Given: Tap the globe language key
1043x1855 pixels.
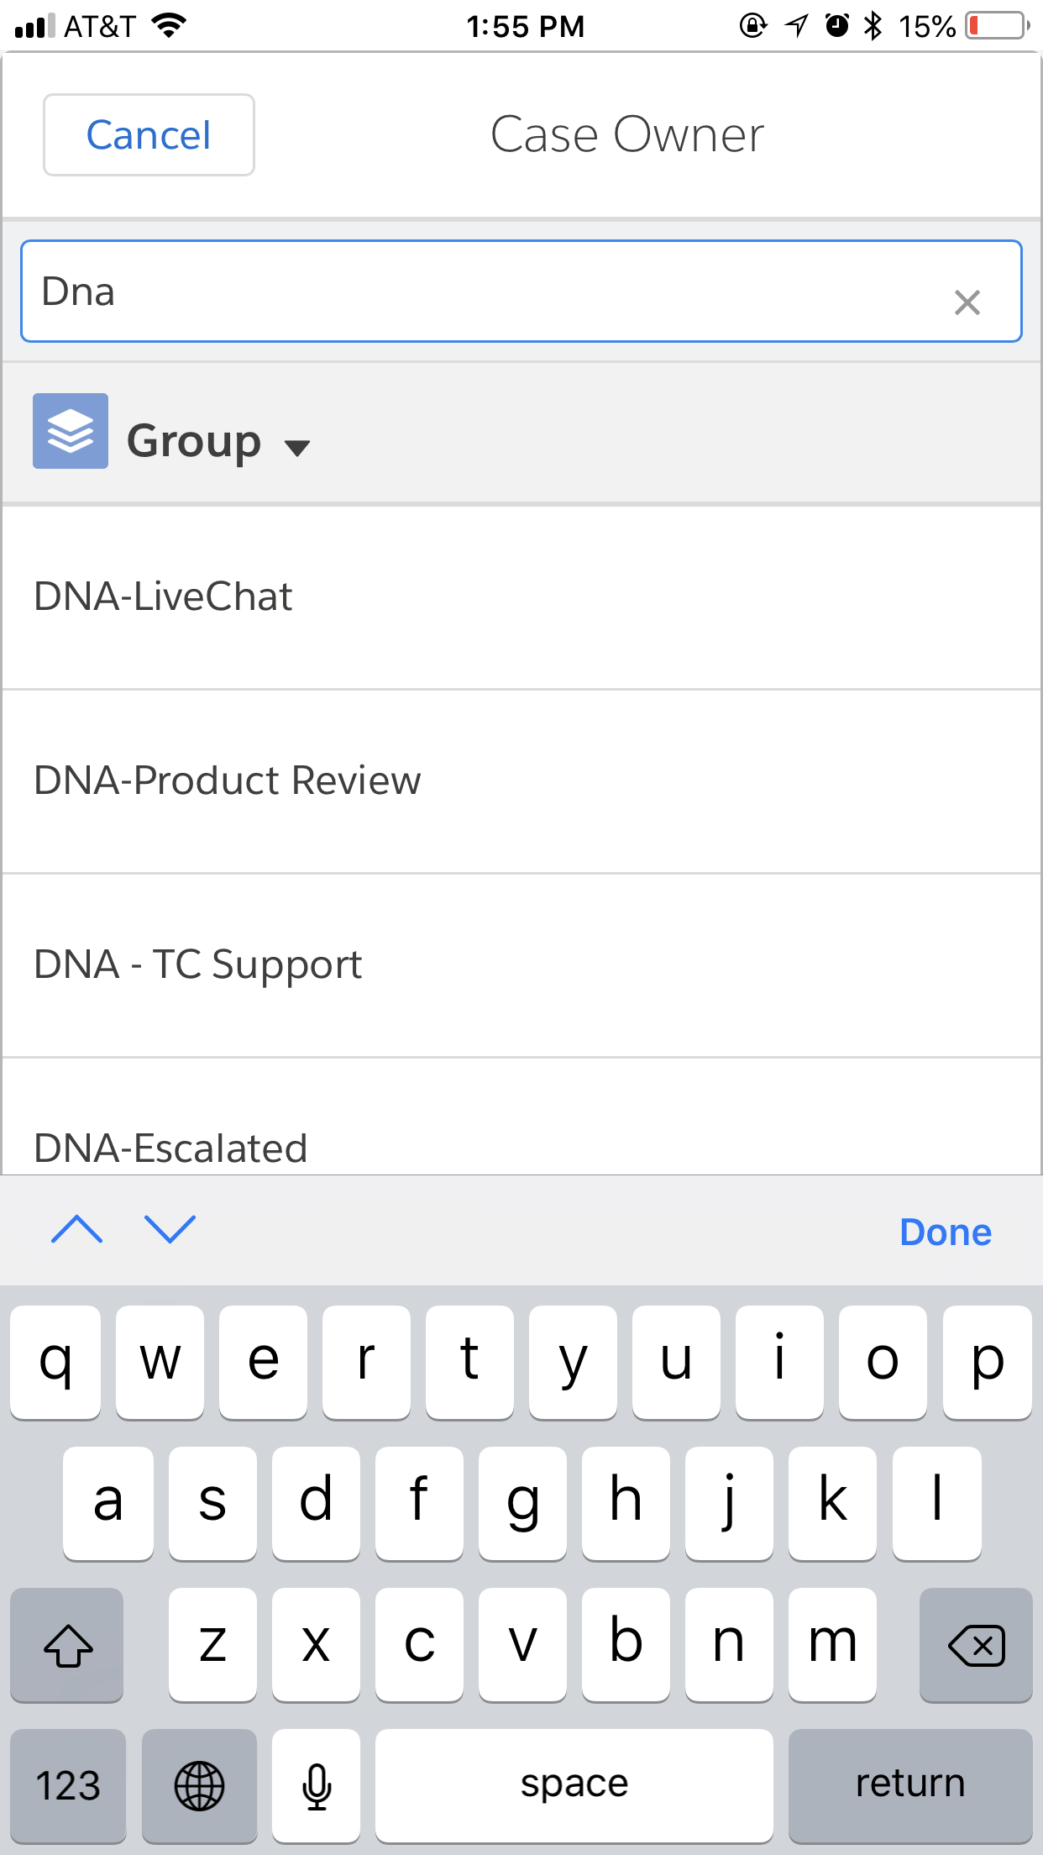Looking at the screenshot, I should (199, 1785).
